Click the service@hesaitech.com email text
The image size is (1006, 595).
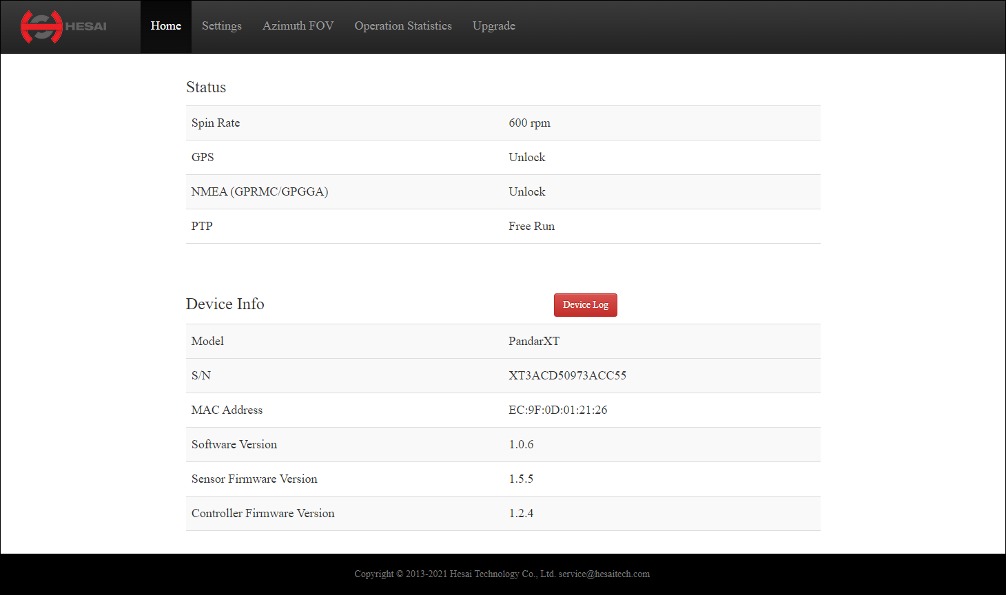[604, 574]
